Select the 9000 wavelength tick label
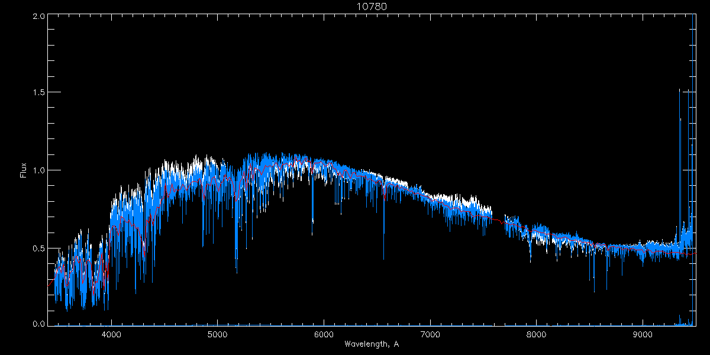The image size is (710, 355). (643, 334)
